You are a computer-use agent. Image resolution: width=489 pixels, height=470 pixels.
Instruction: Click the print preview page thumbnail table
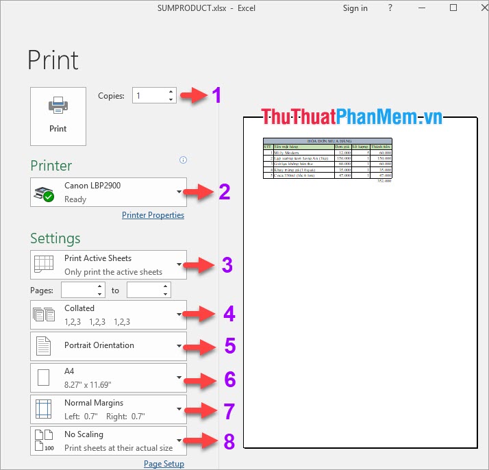327,158
